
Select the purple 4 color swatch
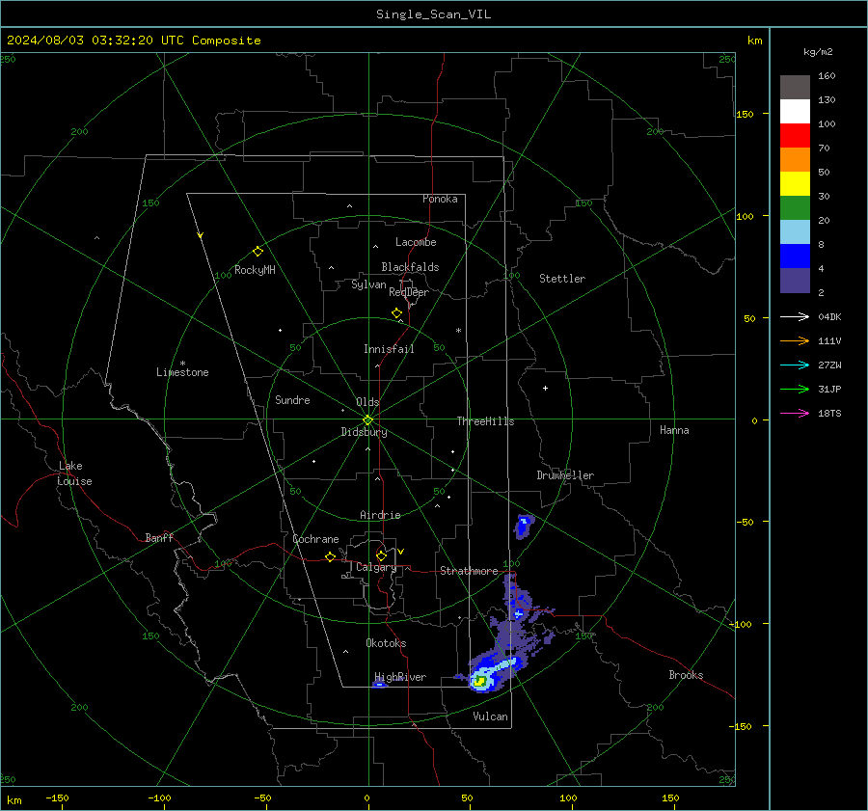(x=795, y=280)
